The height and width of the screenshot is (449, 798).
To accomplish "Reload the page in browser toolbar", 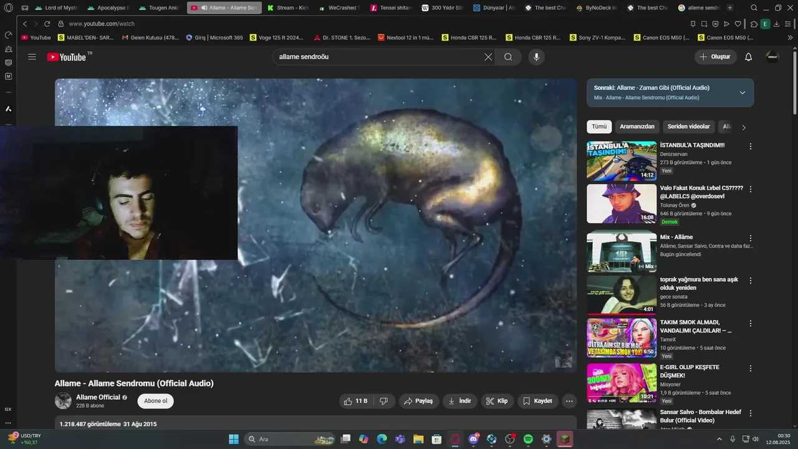I will [x=47, y=24].
